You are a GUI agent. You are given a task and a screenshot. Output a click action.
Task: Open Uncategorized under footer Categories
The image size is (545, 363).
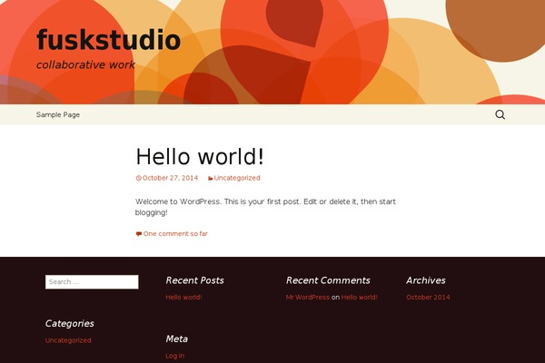tap(68, 340)
